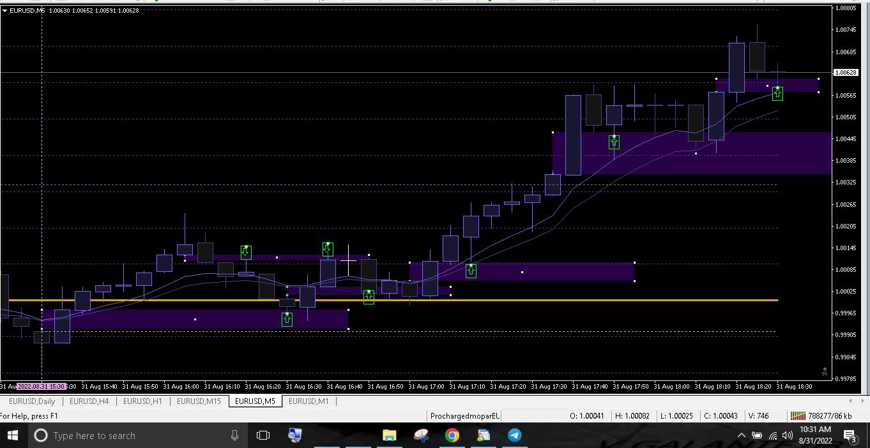Click the volume V: 746 status field

758,416
